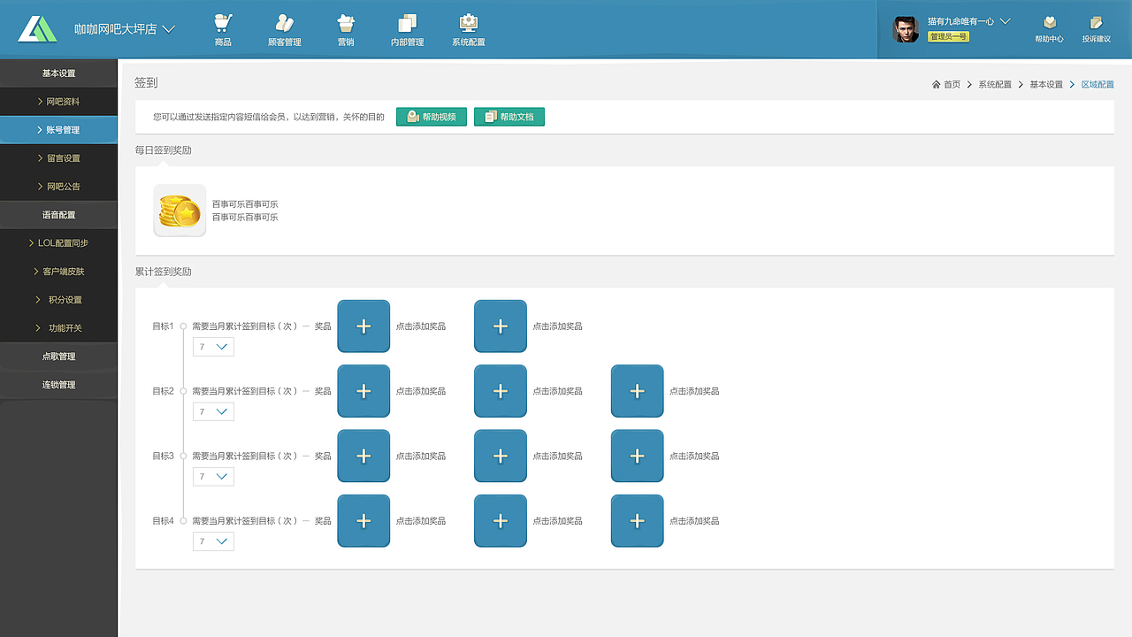The height and width of the screenshot is (637, 1132).
Task: Open the 目标3 sign-in count dropdown
Action: [x=213, y=477]
